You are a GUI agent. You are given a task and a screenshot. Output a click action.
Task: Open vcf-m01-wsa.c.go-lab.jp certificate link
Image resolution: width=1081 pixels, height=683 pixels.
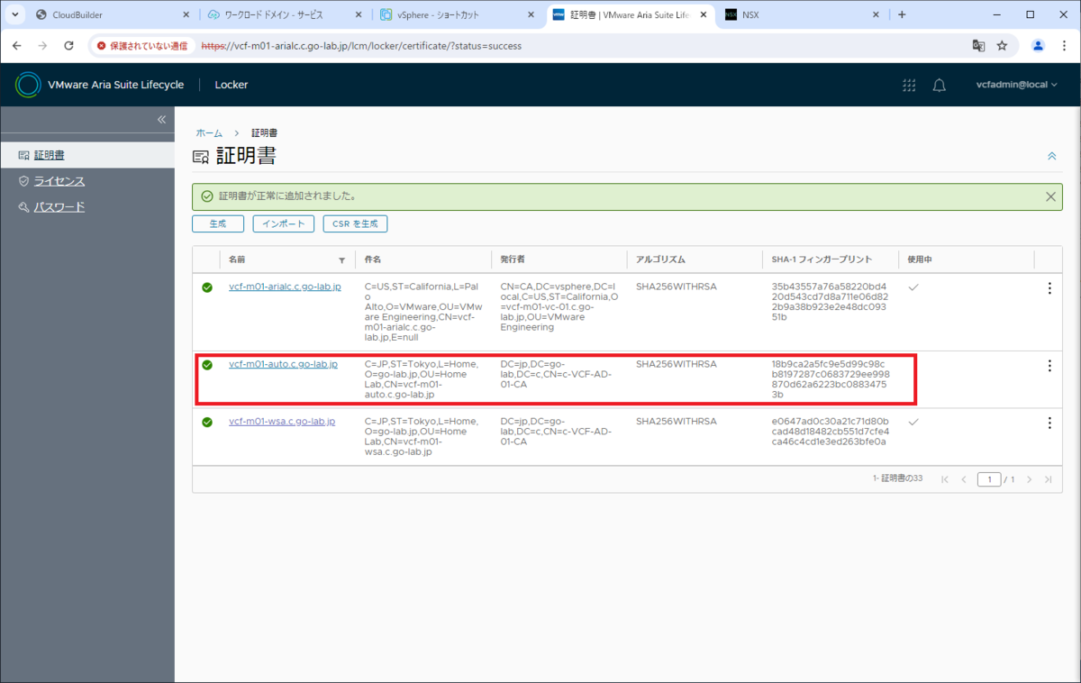282,421
